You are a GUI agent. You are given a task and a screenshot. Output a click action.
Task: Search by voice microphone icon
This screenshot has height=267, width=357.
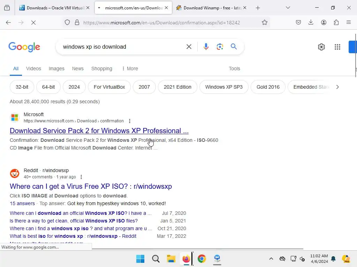(206, 47)
